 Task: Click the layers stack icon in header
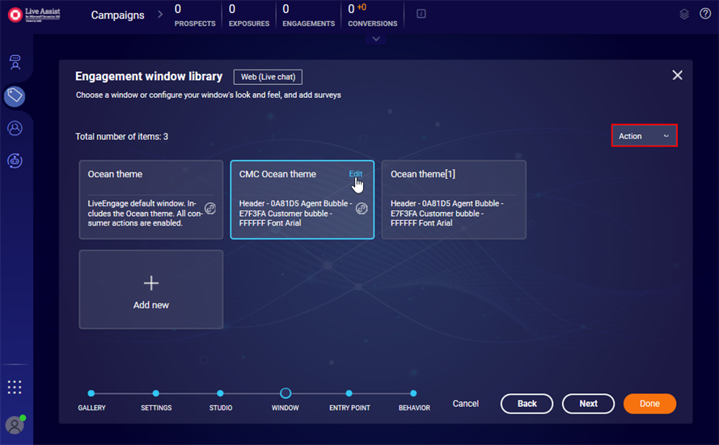coord(683,14)
